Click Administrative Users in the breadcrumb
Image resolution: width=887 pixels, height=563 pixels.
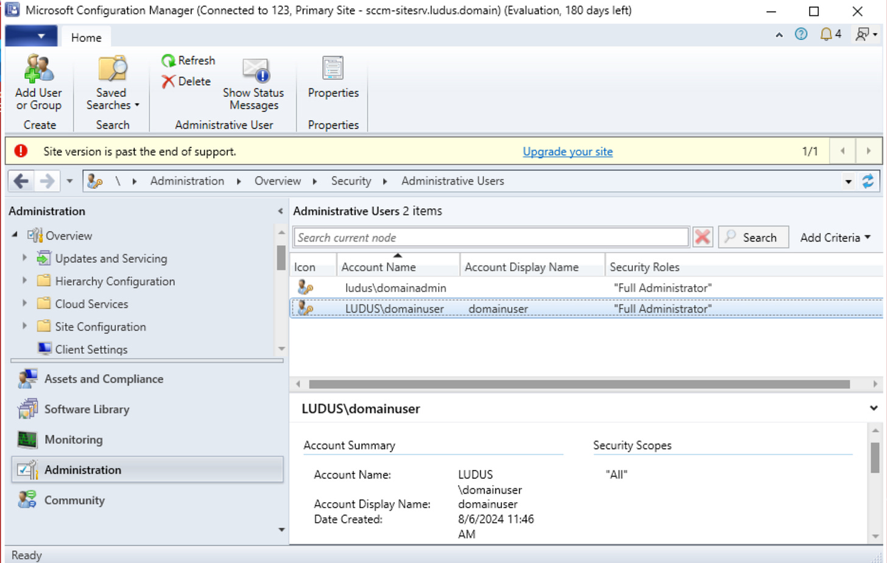coord(453,181)
